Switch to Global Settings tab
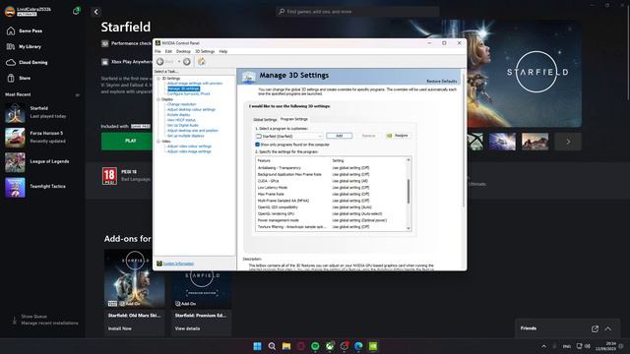The image size is (630, 354). 265,120
